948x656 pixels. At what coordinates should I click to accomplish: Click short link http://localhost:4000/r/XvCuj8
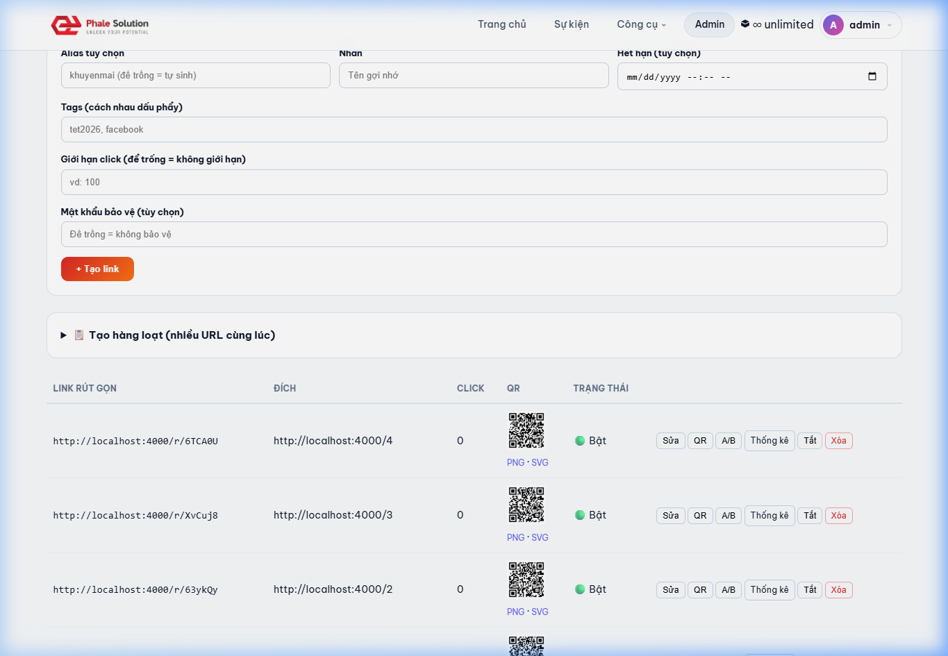135,516
